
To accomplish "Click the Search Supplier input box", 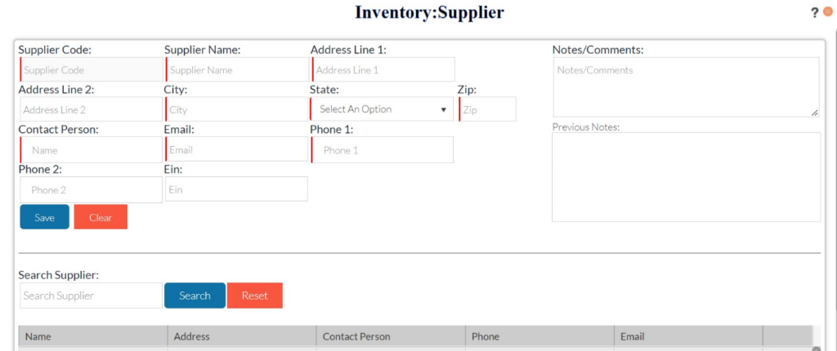I will point(91,295).
